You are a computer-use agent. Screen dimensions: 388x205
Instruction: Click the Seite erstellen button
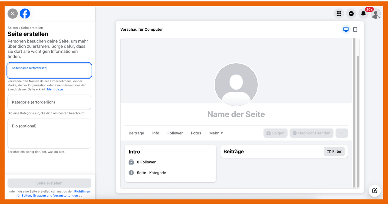(x=49, y=183)
